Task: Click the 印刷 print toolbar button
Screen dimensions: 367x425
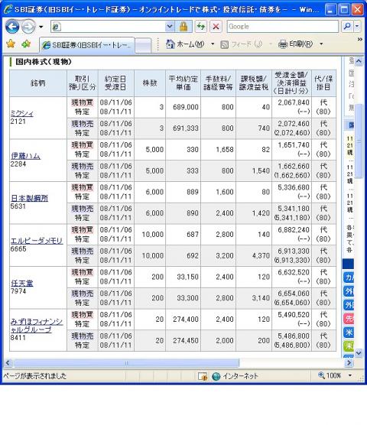Action: 295,44
